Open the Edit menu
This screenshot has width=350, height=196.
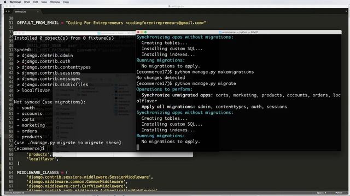click(x=36, y=2)
